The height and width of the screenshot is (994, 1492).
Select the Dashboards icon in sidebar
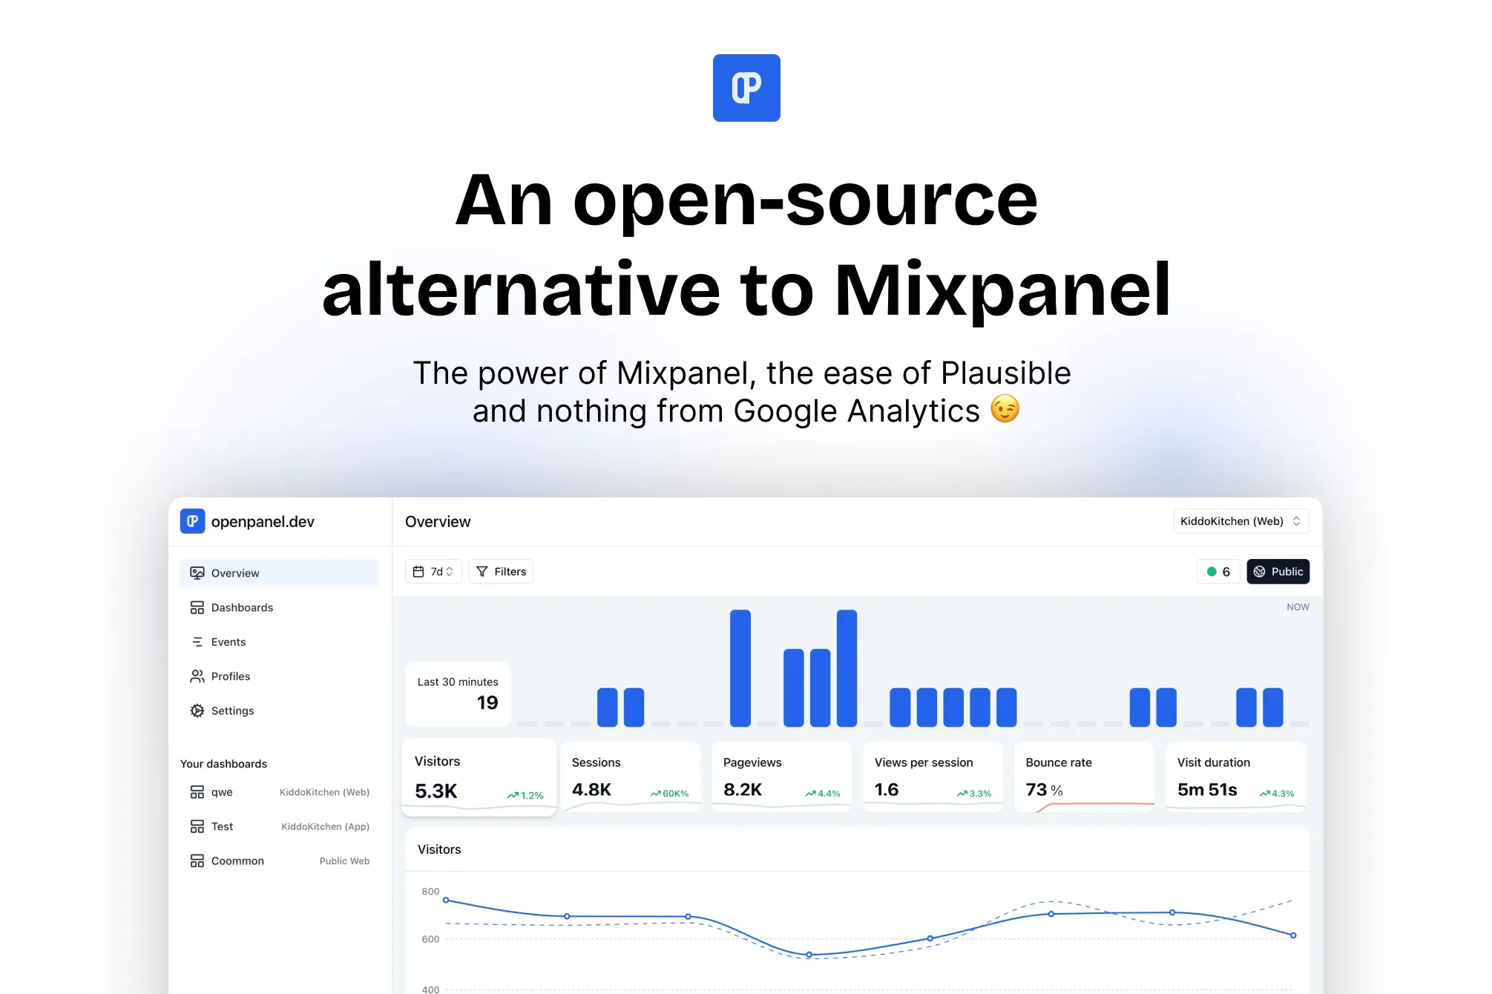click(197, 607)
